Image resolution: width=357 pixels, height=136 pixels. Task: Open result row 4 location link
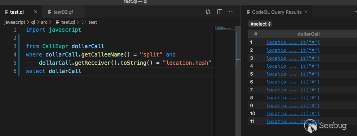293,66
